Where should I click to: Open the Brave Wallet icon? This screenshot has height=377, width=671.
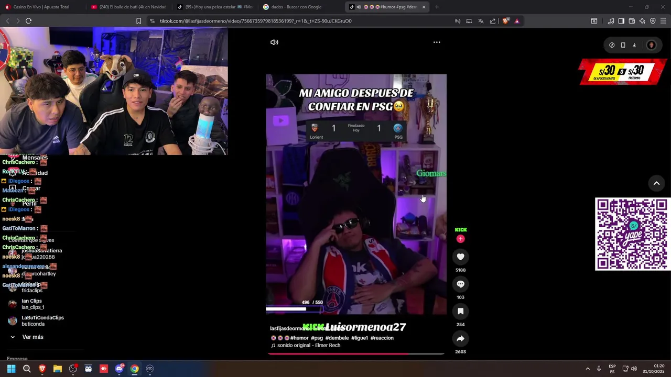pyautogui.click(x=632, y=21)
